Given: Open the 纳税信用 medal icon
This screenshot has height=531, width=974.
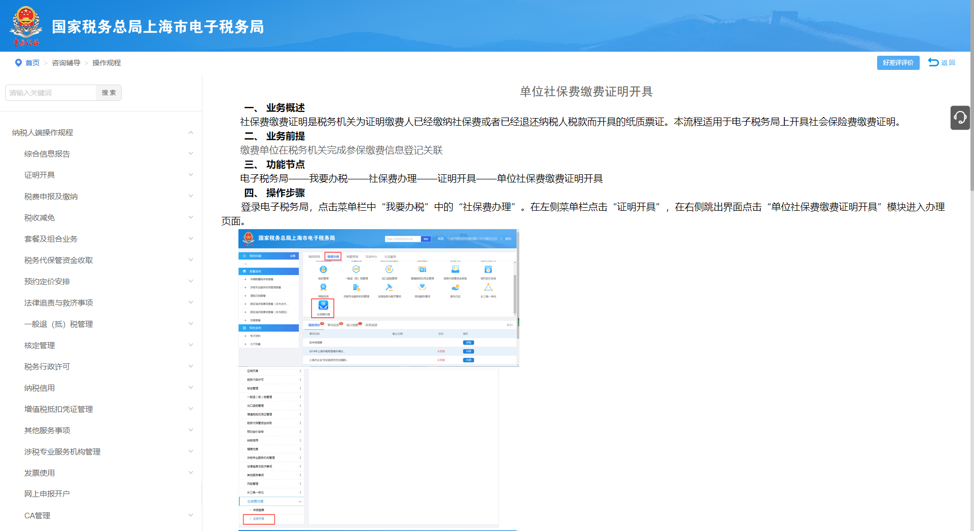Looking at the screenshot, I should (x=323, y=287).
